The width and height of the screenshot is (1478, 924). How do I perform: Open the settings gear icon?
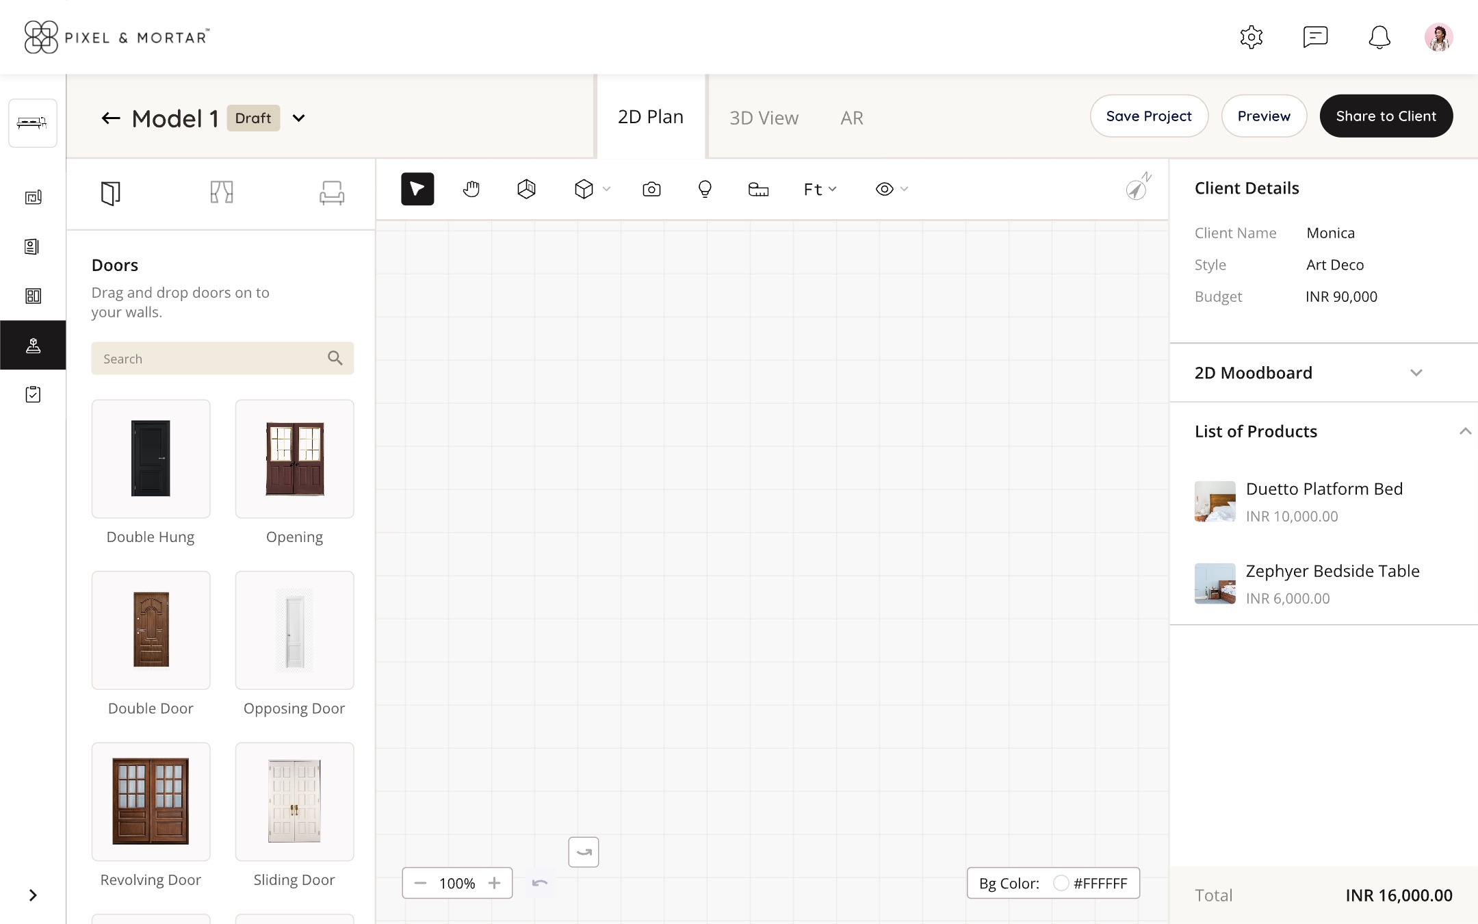pos(1251,37)
